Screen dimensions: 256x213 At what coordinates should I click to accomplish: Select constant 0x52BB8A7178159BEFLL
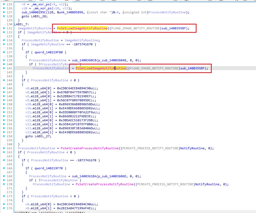(x=77, y=96)
